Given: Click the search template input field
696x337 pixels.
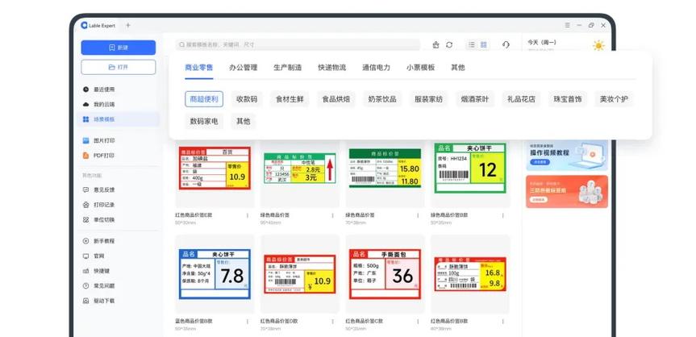Looking at the screenshot, I should 298,45.
